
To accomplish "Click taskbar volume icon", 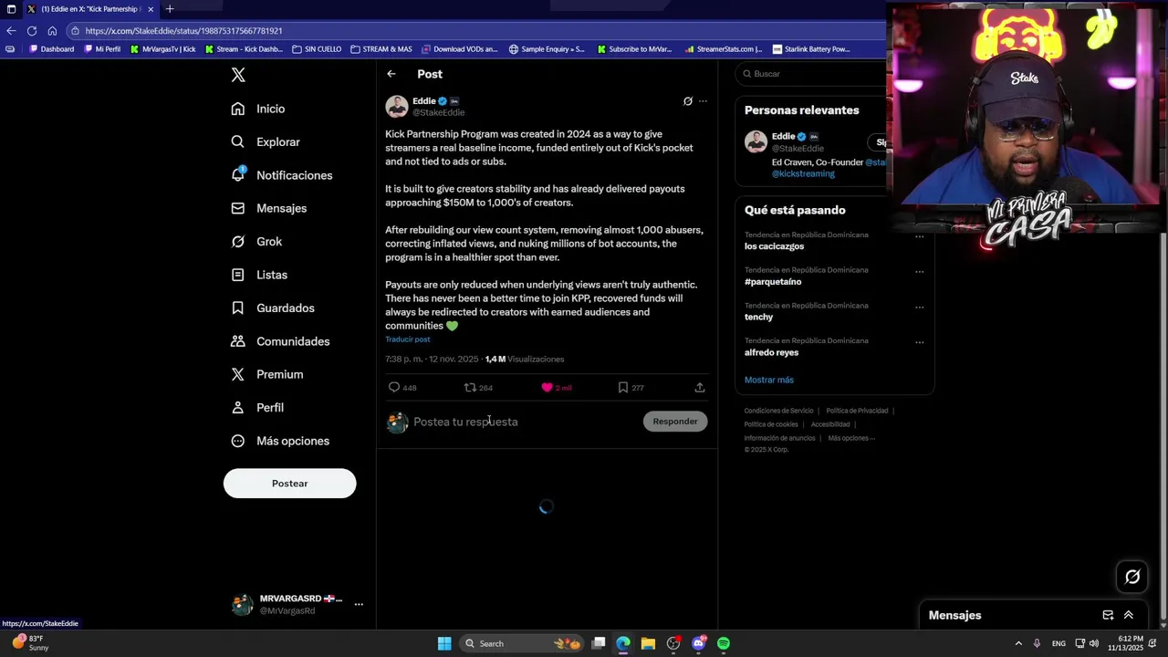I will click(x=1094, y=643).
